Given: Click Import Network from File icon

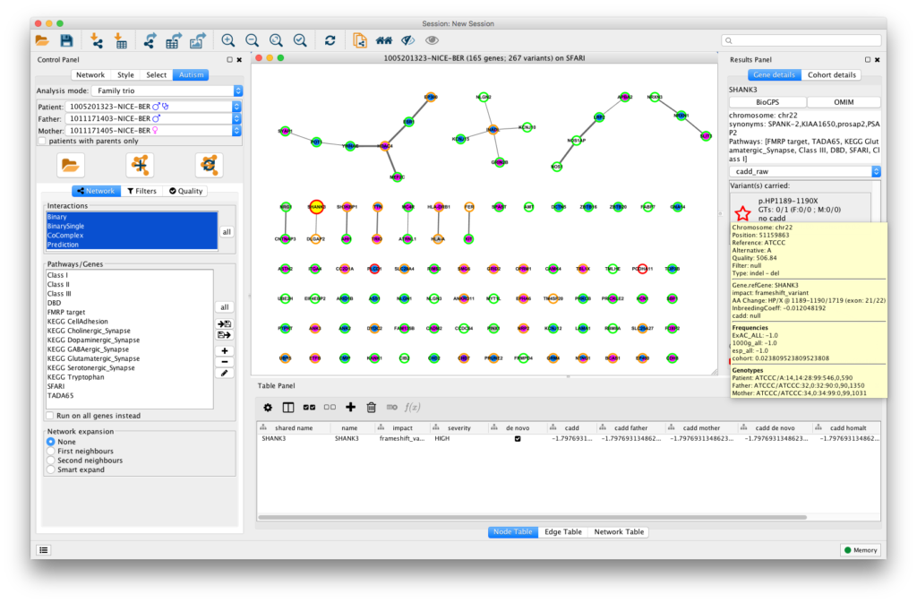Looking at the screenshot, I should 96,40.
